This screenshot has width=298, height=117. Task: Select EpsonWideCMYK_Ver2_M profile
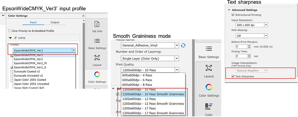(44, 63)
